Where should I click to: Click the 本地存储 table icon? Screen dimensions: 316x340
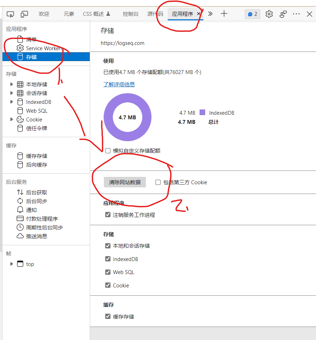[20, 84]
